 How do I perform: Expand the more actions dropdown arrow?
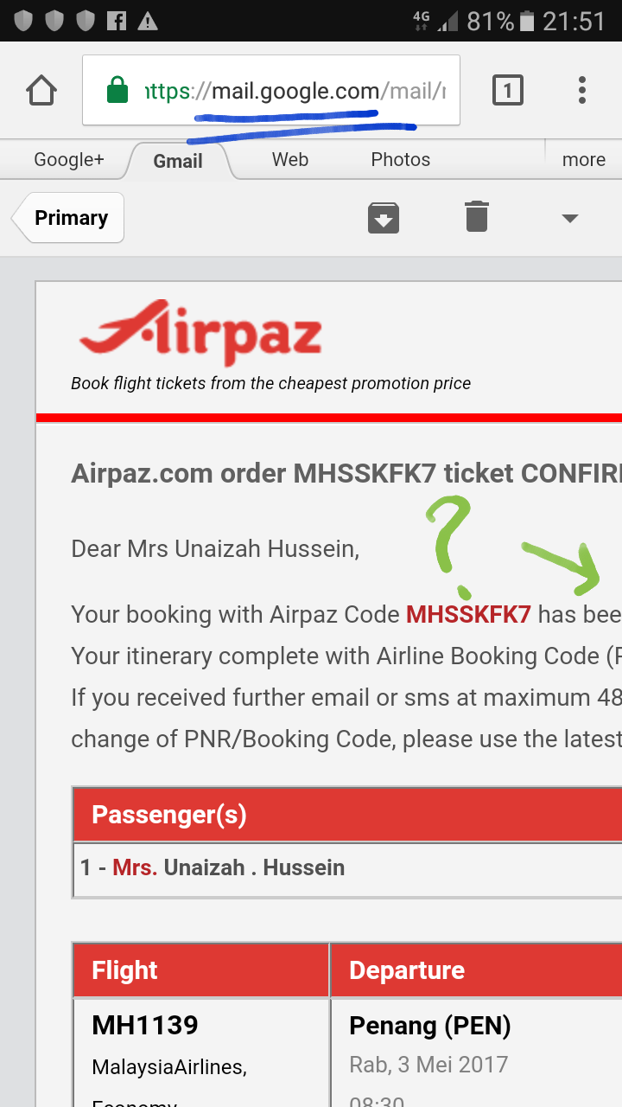569,218
